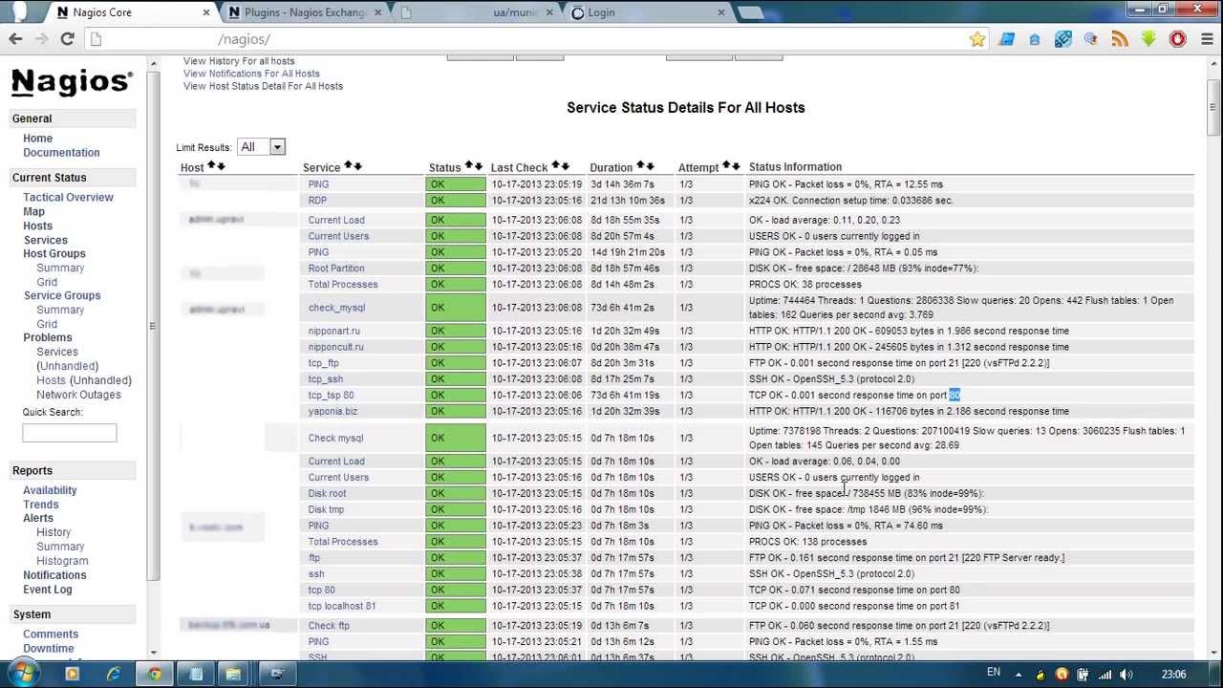Sort Service column descending arrow

(357, 167)
